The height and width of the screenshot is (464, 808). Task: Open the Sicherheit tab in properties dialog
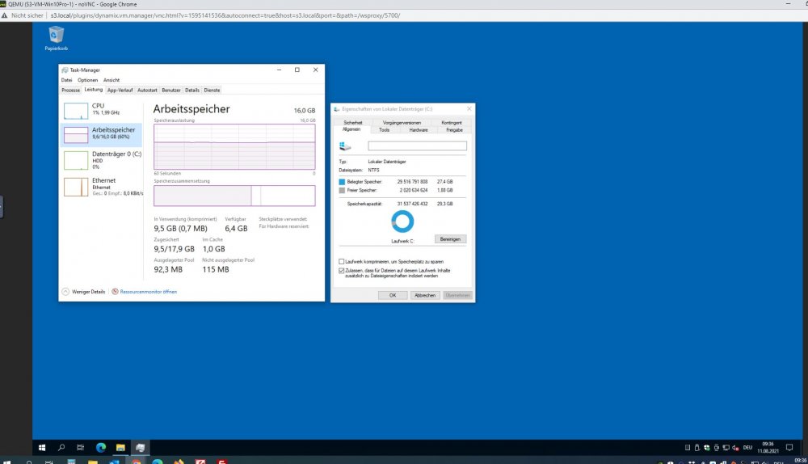point(353,123)
